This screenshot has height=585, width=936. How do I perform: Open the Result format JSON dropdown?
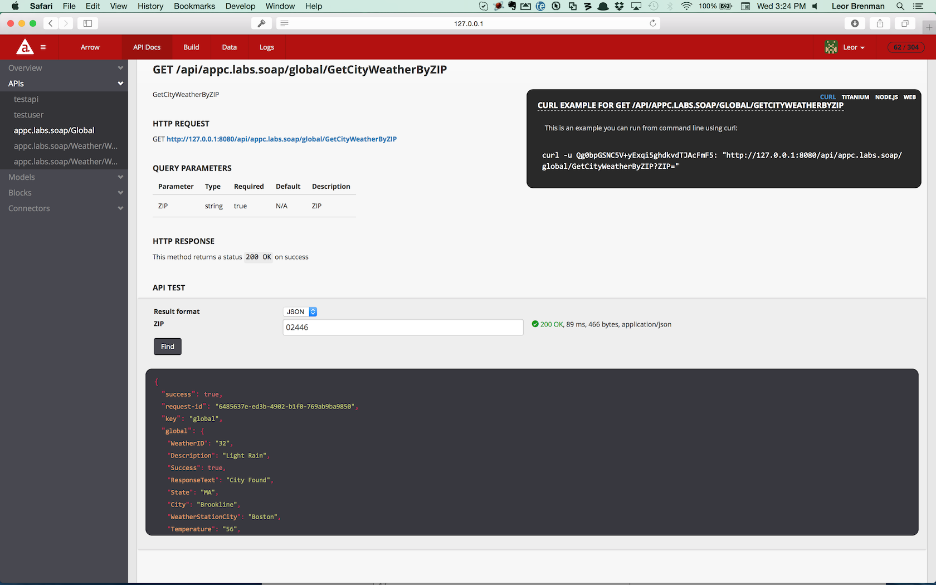pyautogui.click(x=300, y=311)
